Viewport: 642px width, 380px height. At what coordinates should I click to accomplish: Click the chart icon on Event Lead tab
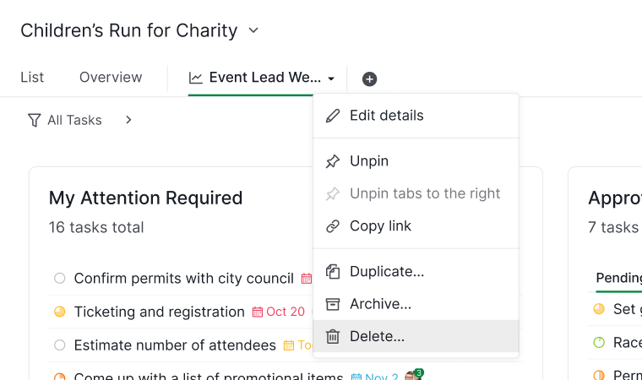coord(196,78)
